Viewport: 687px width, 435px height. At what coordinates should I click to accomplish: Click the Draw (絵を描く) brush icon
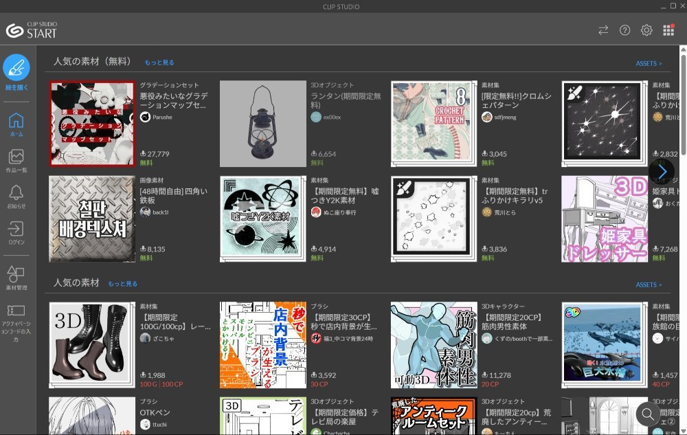[x=16, y=67]
